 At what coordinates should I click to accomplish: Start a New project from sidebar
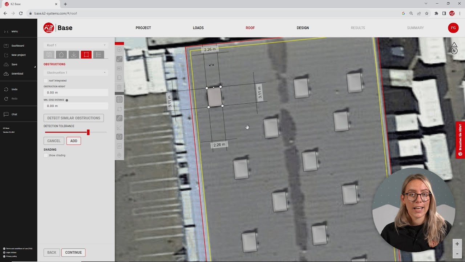click(x=15, y=55)
